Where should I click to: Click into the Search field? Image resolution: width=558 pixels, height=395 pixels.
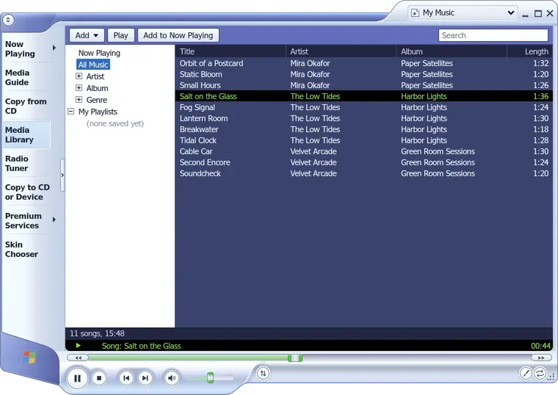[493, 35]
